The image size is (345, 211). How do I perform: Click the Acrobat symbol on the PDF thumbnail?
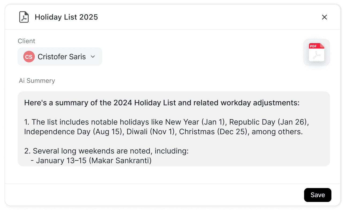click(x=317, y=55)
